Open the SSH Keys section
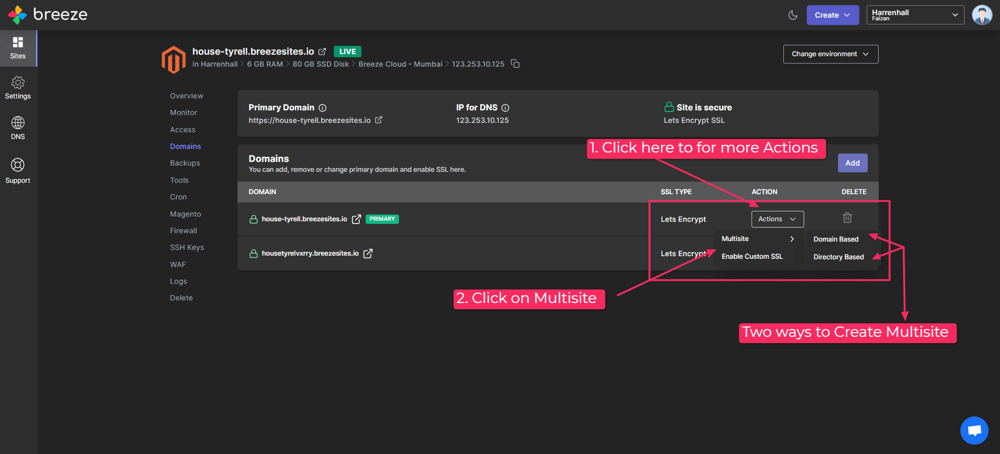 coord(187,247)
